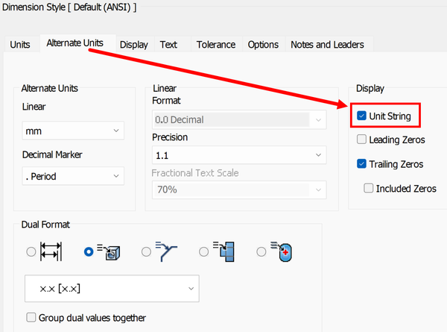The height and width of the screenshot is (332, 447).
Task: Choose the first Dual Format radio button
Action: (x=31, y=251)
